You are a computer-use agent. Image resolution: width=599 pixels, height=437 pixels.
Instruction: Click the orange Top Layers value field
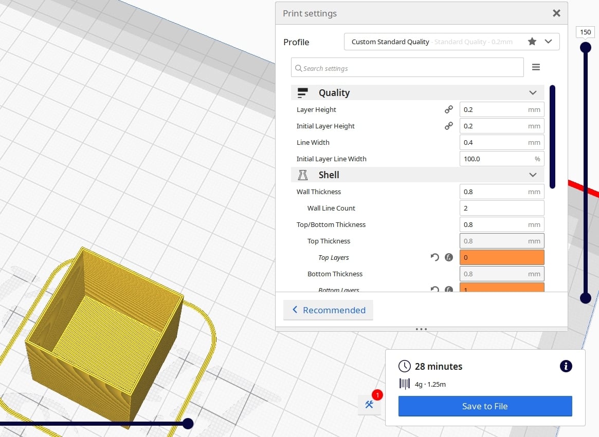pos(502,257)
